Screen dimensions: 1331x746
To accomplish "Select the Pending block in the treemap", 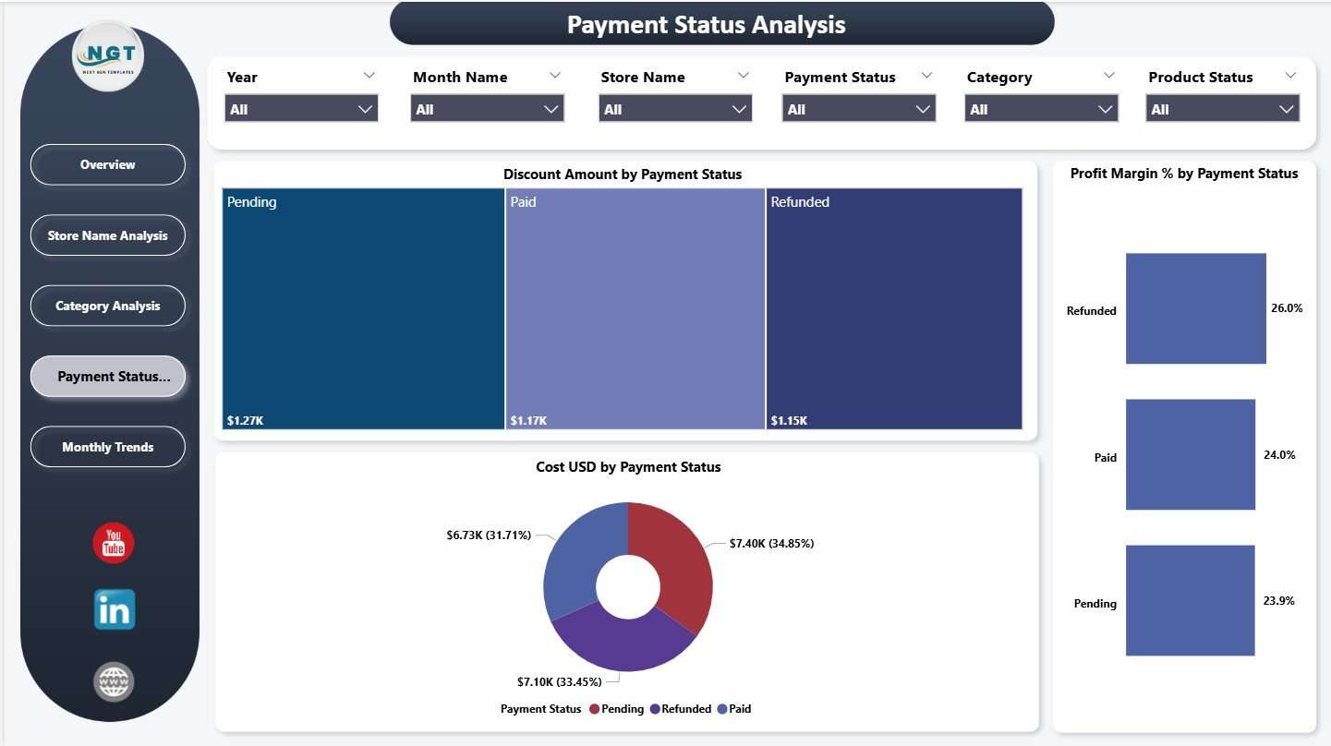I will (362, 309).
